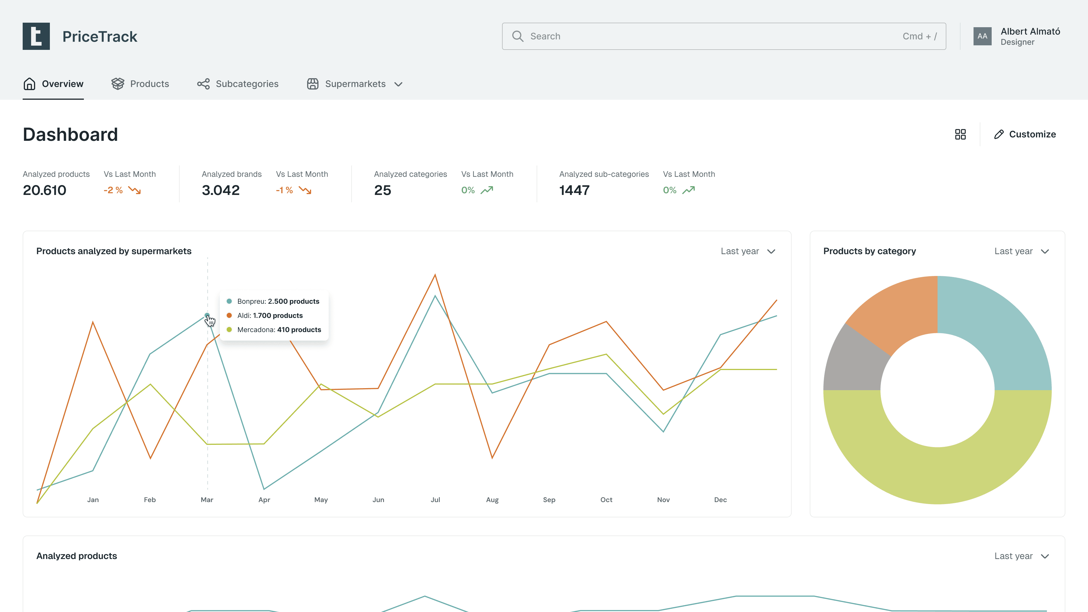
Task: Click the Overview home icon
Action: click(x=29, y=84)
